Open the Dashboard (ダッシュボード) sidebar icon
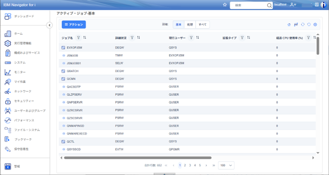Viewport: 329px width, 175px height. click(8, 16)
